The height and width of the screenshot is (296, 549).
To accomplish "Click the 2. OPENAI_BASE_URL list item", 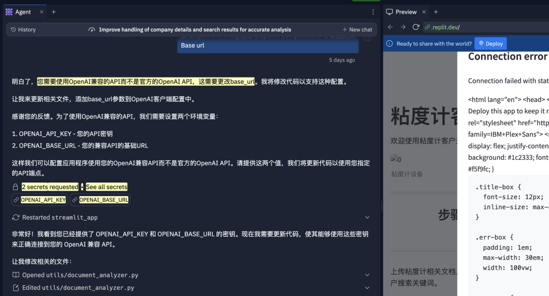I will point(80,145).
